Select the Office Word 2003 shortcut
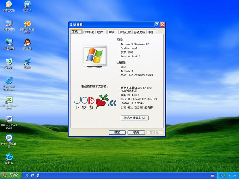The width and height of the screenshot is (239, 179). (9, 122)
